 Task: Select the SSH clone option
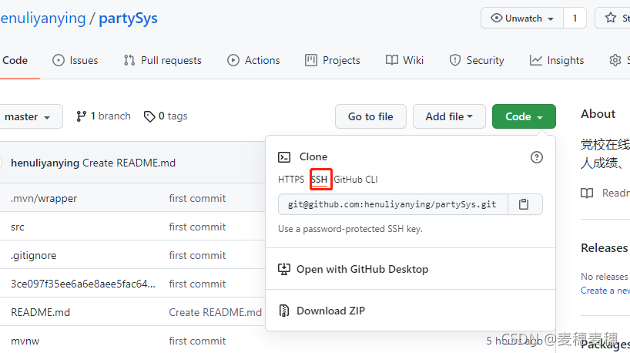click(320, 180)
